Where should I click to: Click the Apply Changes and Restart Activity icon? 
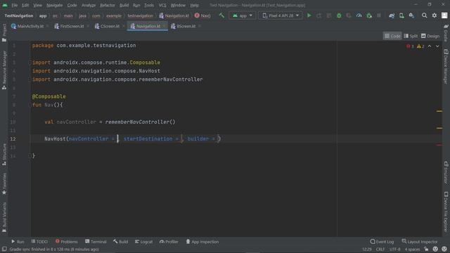pos(319,15)
